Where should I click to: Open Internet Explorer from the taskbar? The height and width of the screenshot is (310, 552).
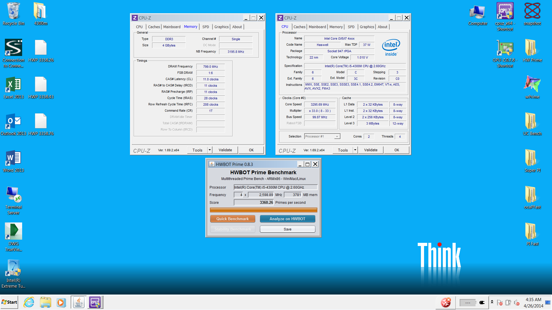click(x=29, y=302)
